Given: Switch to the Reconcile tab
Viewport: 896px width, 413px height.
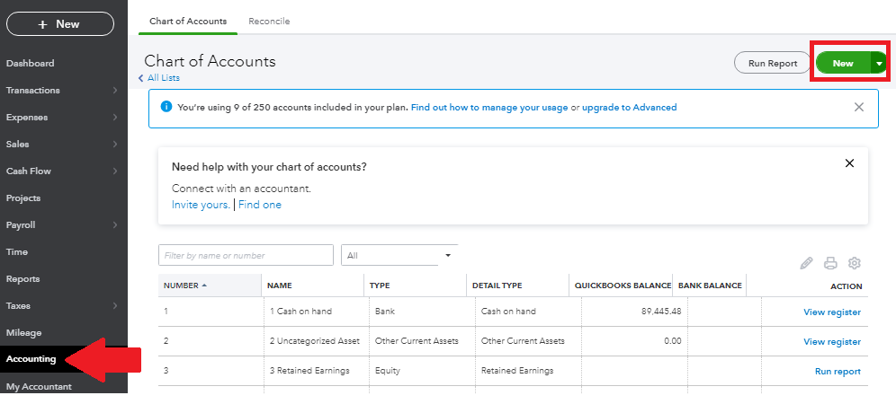Looking at the screenshot, I should (x=269, y=21).
